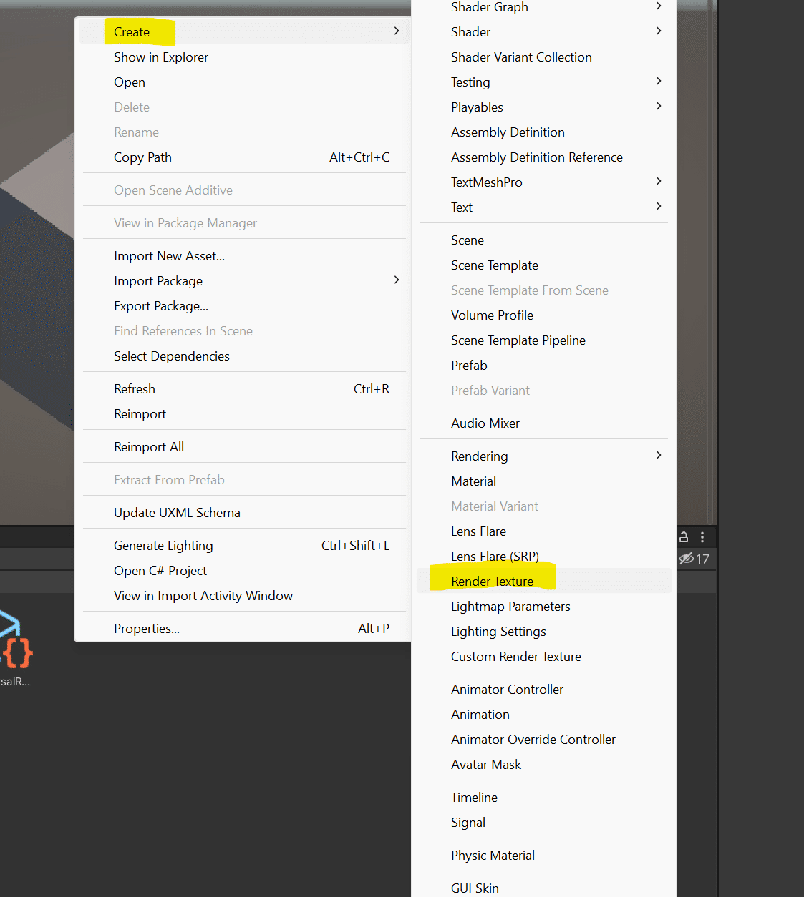Expand the Testing submenu arrow

coord(659,81)
